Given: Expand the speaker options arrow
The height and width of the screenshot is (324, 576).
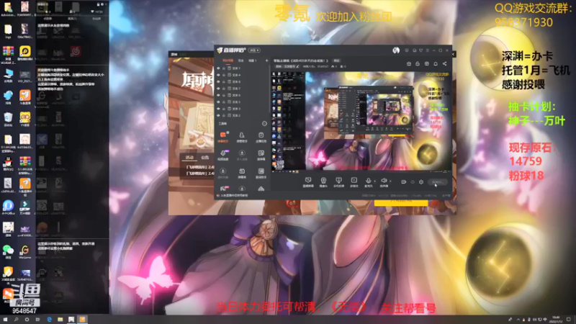Looking at the screenshot, I should pos(390,181).
